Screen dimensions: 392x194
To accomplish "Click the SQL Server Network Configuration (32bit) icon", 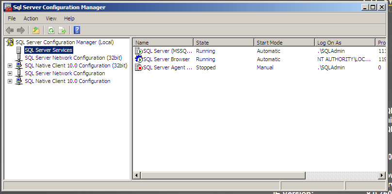I will [18, 58].
